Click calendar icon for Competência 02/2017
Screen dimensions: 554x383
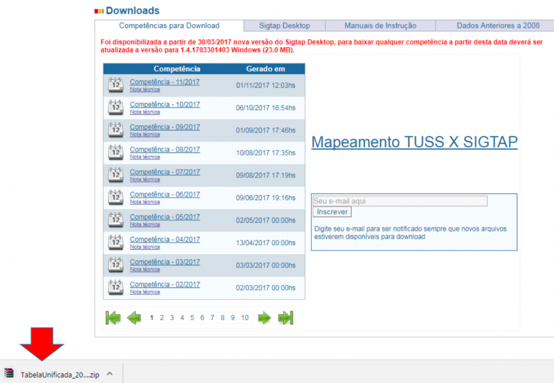click(116, 287)
